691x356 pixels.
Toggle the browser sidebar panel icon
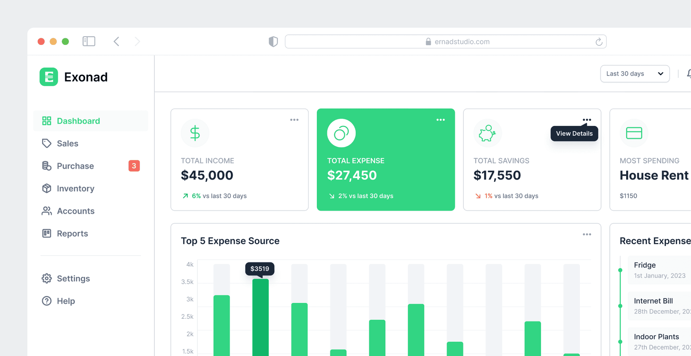(x=89, y=41)
